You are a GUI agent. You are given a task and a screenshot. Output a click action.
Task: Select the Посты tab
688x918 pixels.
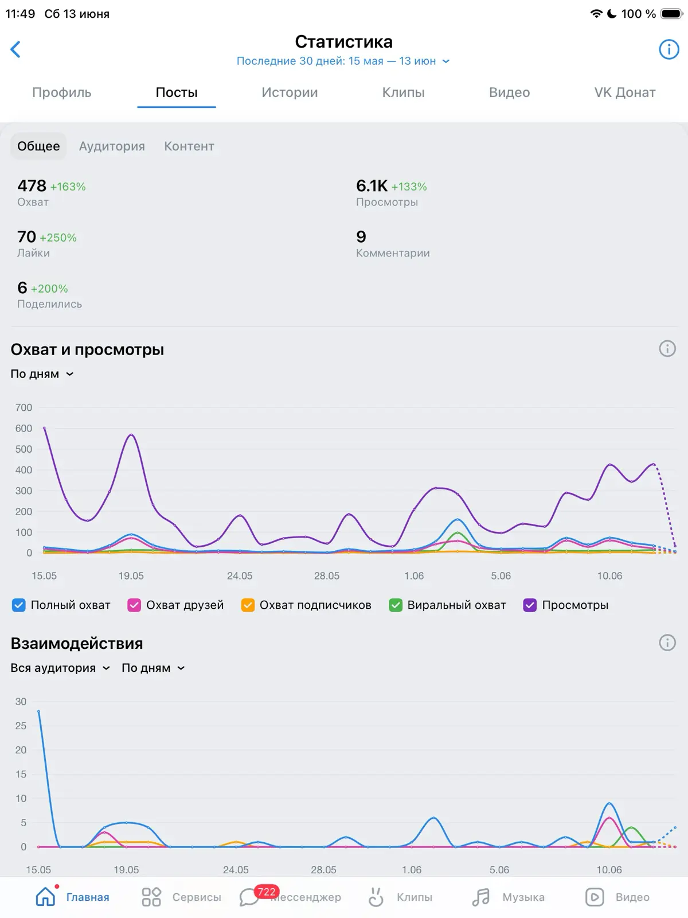click(177, 92)
